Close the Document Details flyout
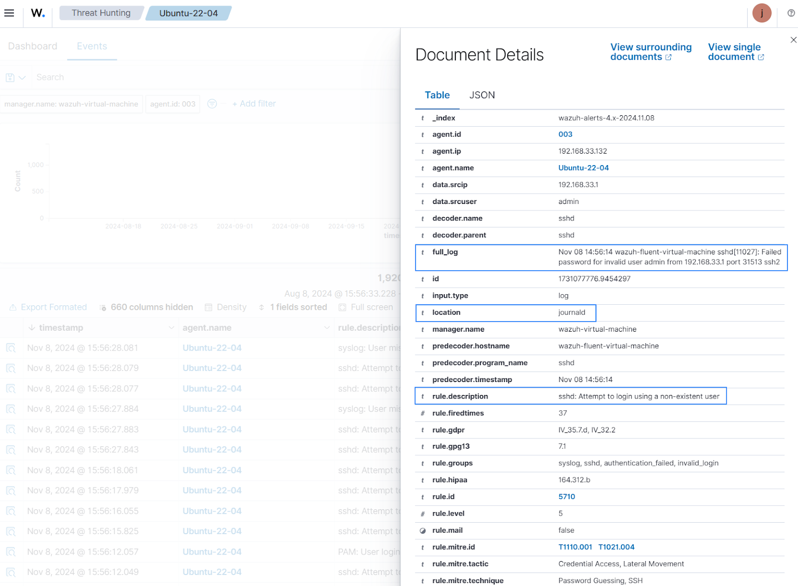798x586 pixels. (x=793, y=40)
